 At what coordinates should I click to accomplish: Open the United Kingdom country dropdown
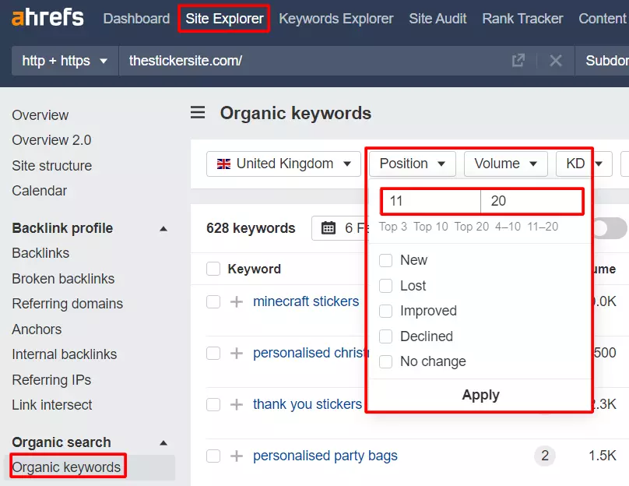(x=283, y=164)
